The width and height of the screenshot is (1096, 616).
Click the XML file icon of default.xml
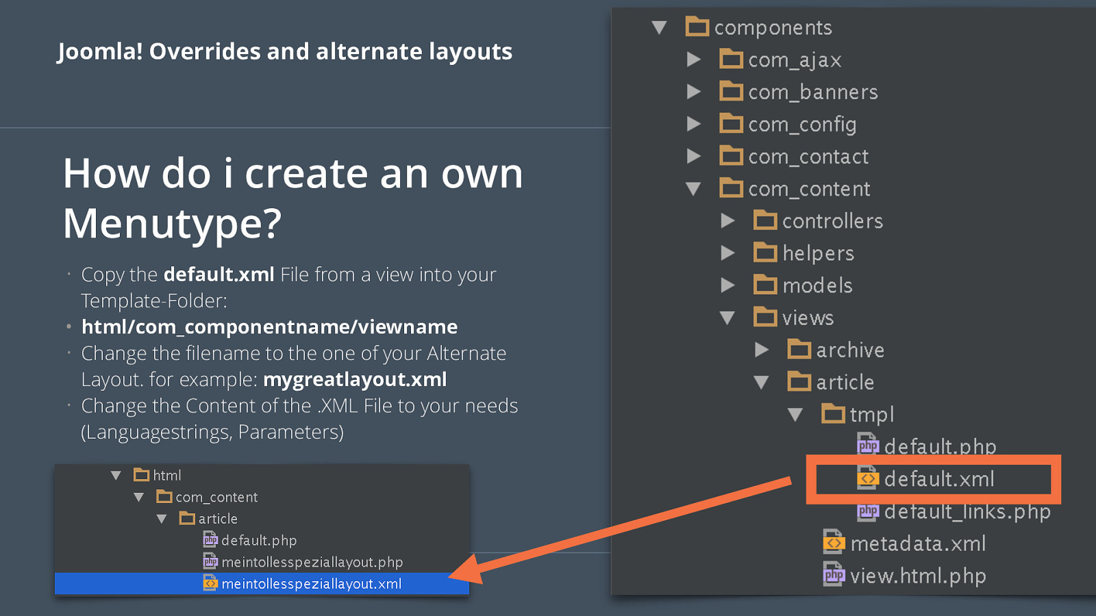867,478
